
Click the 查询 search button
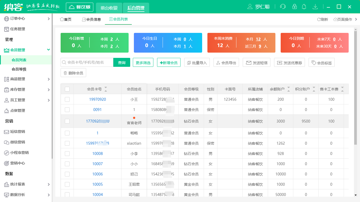tap(121, 63)
